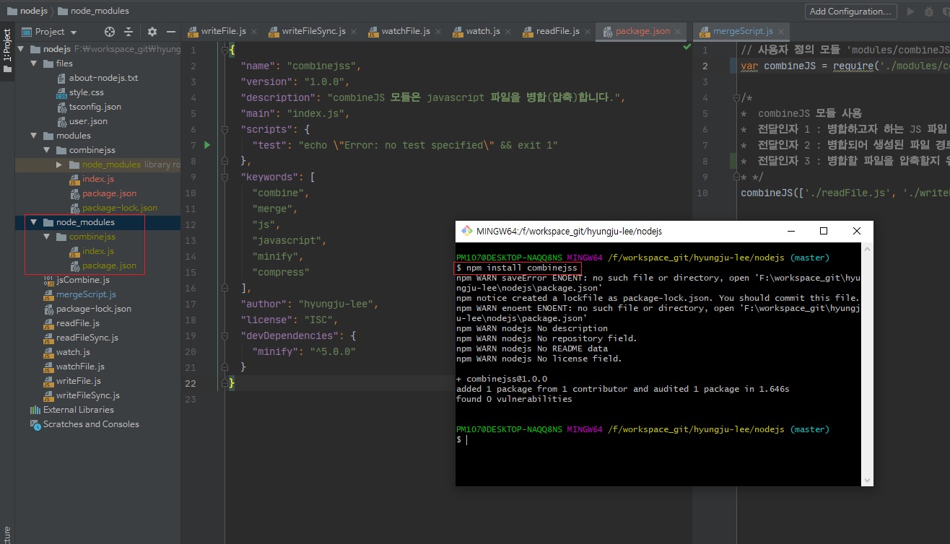
Task: Fold the keywords array on line 9
Action: tap(225, 177)
